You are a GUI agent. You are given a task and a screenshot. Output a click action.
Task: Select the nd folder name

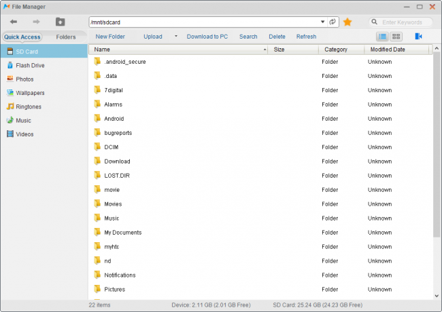pyautogui.click(x=107, y=261)
